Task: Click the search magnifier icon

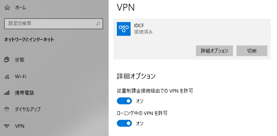Action: [98, 23]
